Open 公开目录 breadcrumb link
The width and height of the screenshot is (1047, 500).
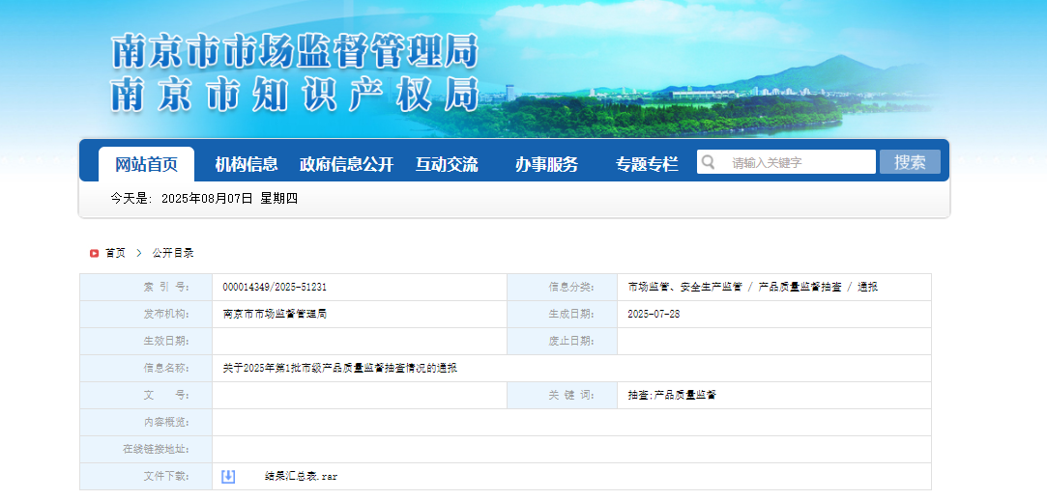click(173, 253)
